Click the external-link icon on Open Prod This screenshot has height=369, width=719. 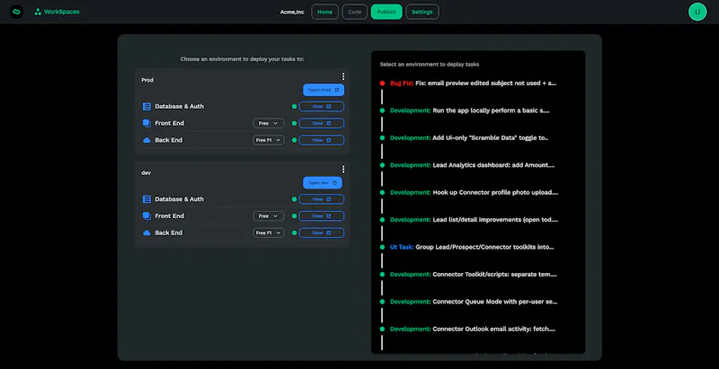coord(336,90)
